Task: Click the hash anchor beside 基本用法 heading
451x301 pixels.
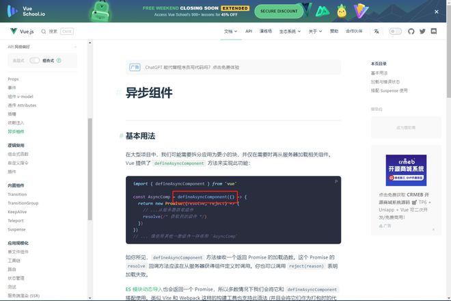Action: 121,136
